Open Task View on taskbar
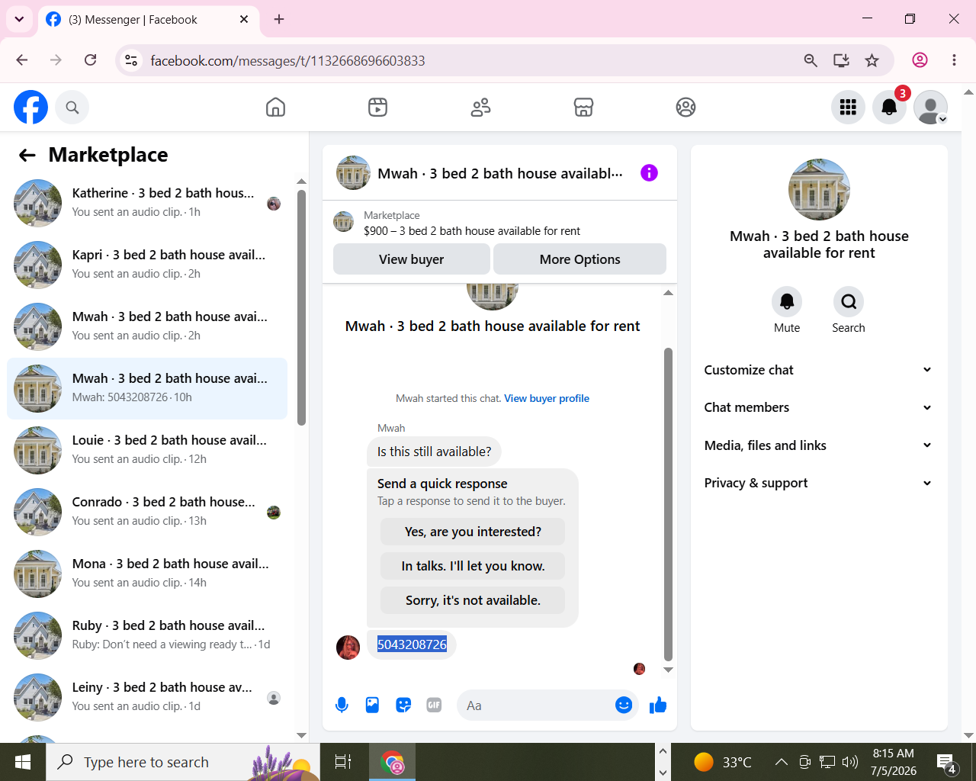This screenshot has width=976, height=781. 343,761
